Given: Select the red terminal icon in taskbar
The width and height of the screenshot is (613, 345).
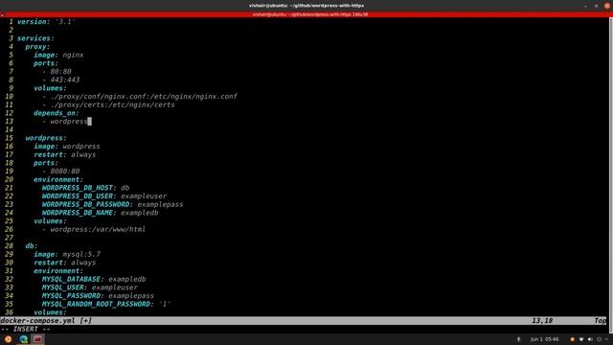Looking at the screenshot, I should click(37, 339).
